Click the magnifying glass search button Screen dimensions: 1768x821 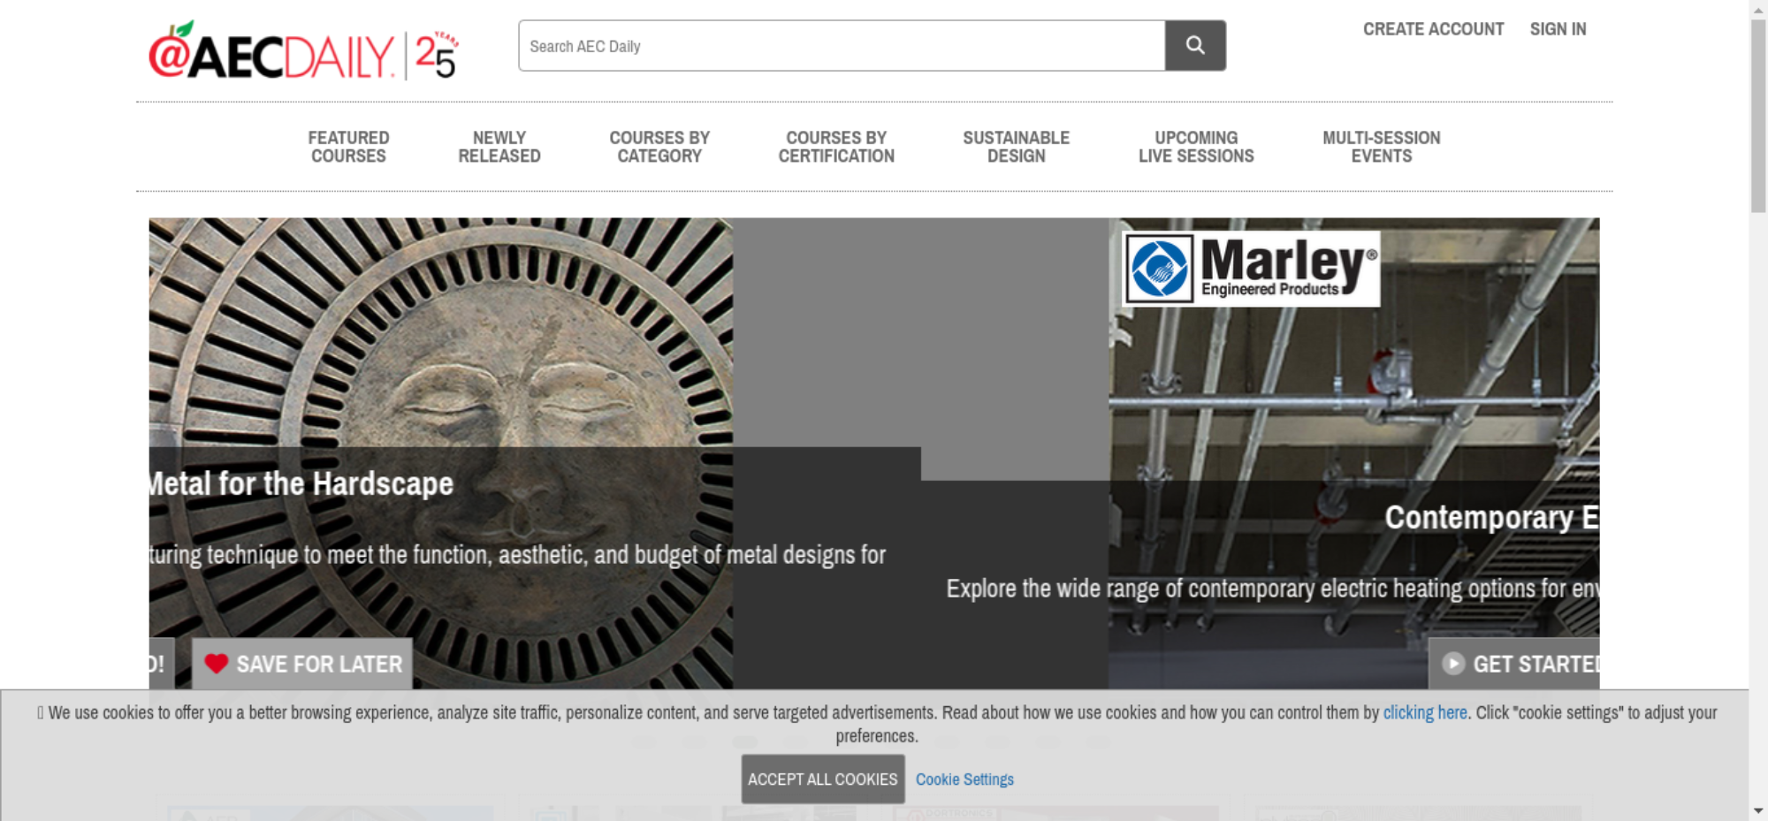coord(1194,46)
